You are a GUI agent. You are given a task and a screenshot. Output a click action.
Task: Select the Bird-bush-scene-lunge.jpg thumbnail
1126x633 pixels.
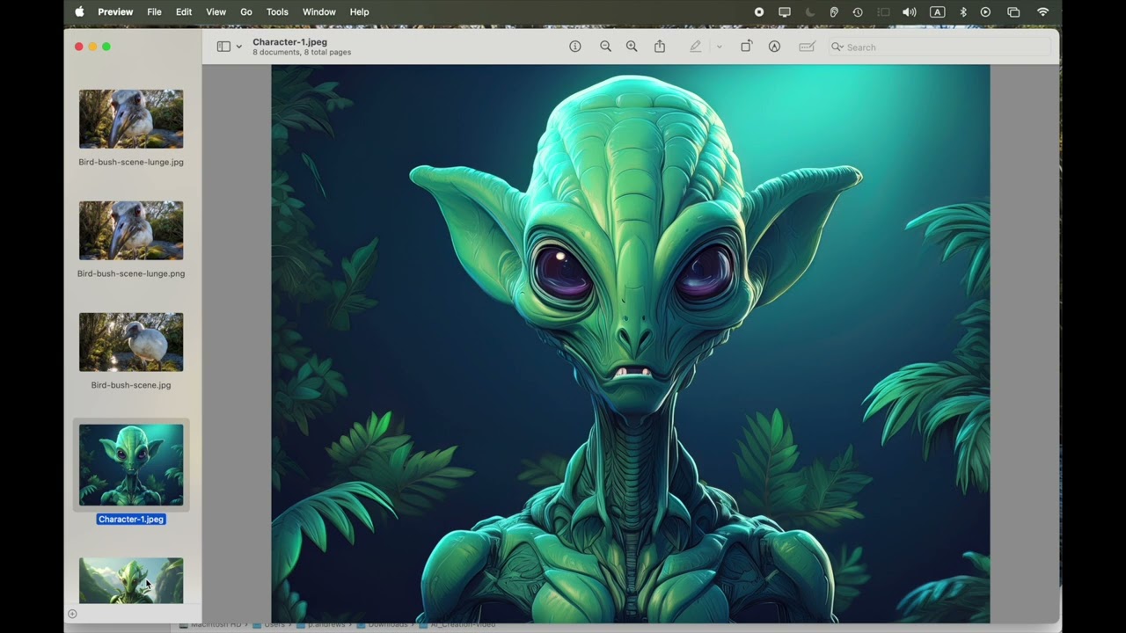131,119
